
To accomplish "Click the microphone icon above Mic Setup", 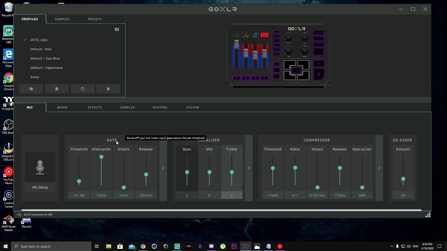I will tap(40, 167).
